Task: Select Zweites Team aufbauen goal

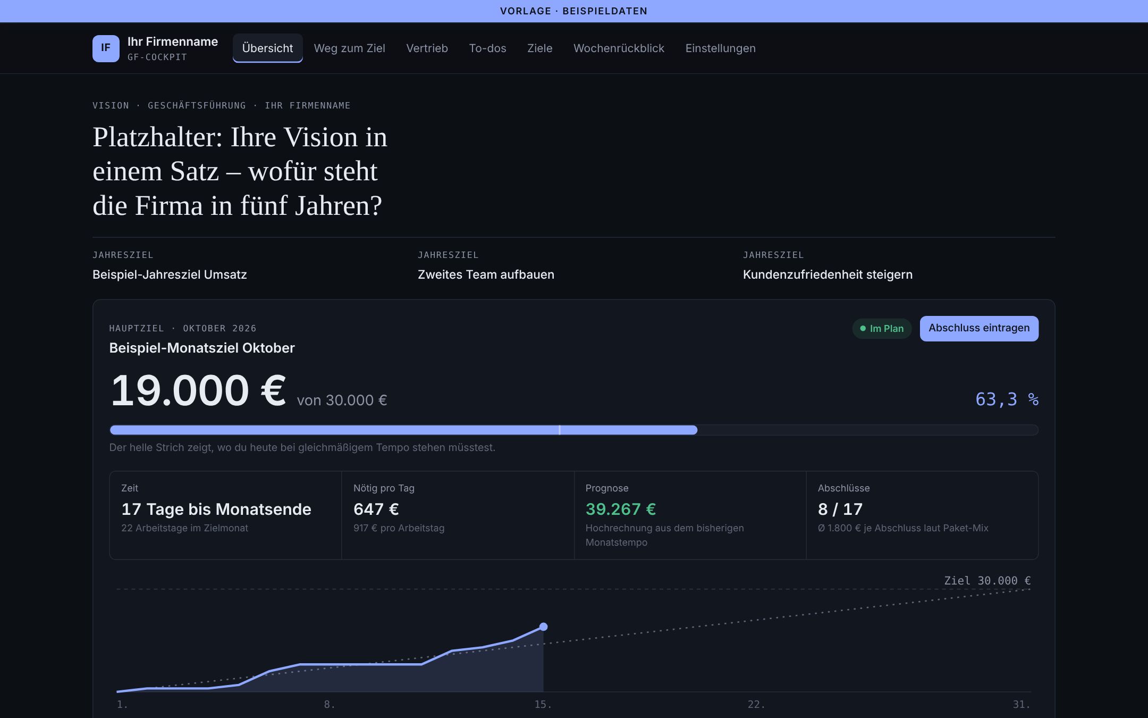Action: (x=486, y=274)
